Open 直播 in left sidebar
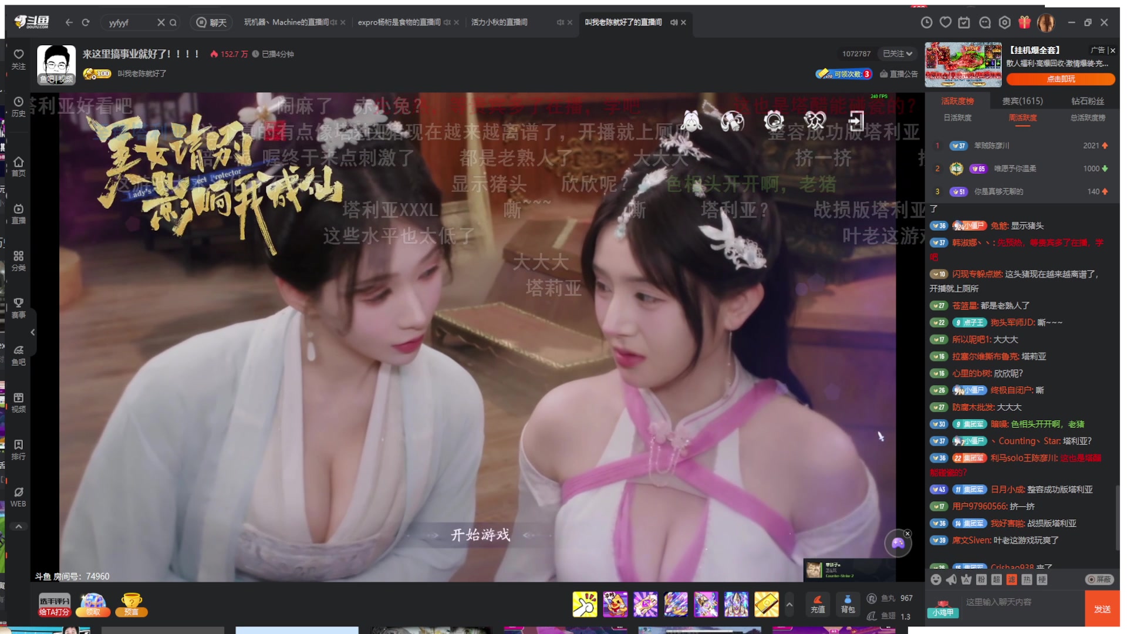The height and width of the screenshot is (634, 1127). coord(19,214)
